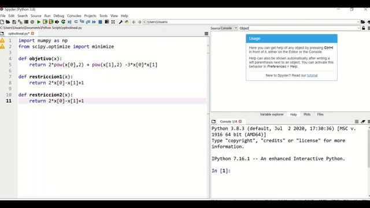Run the file with green play button
Viewport: 370px width, 208px height.
[39, 22]
